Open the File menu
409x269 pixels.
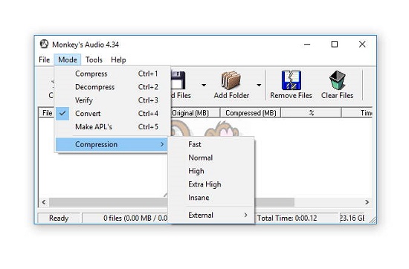point(44,59)
